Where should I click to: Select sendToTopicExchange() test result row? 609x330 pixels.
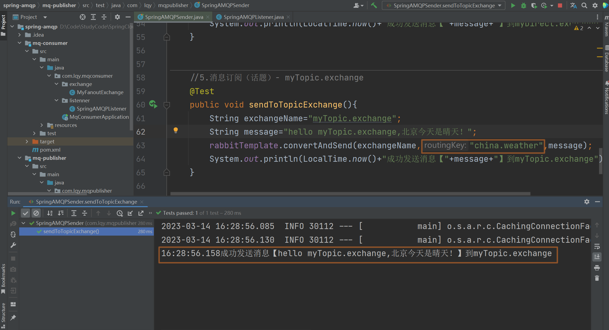(x=71, y=231)
